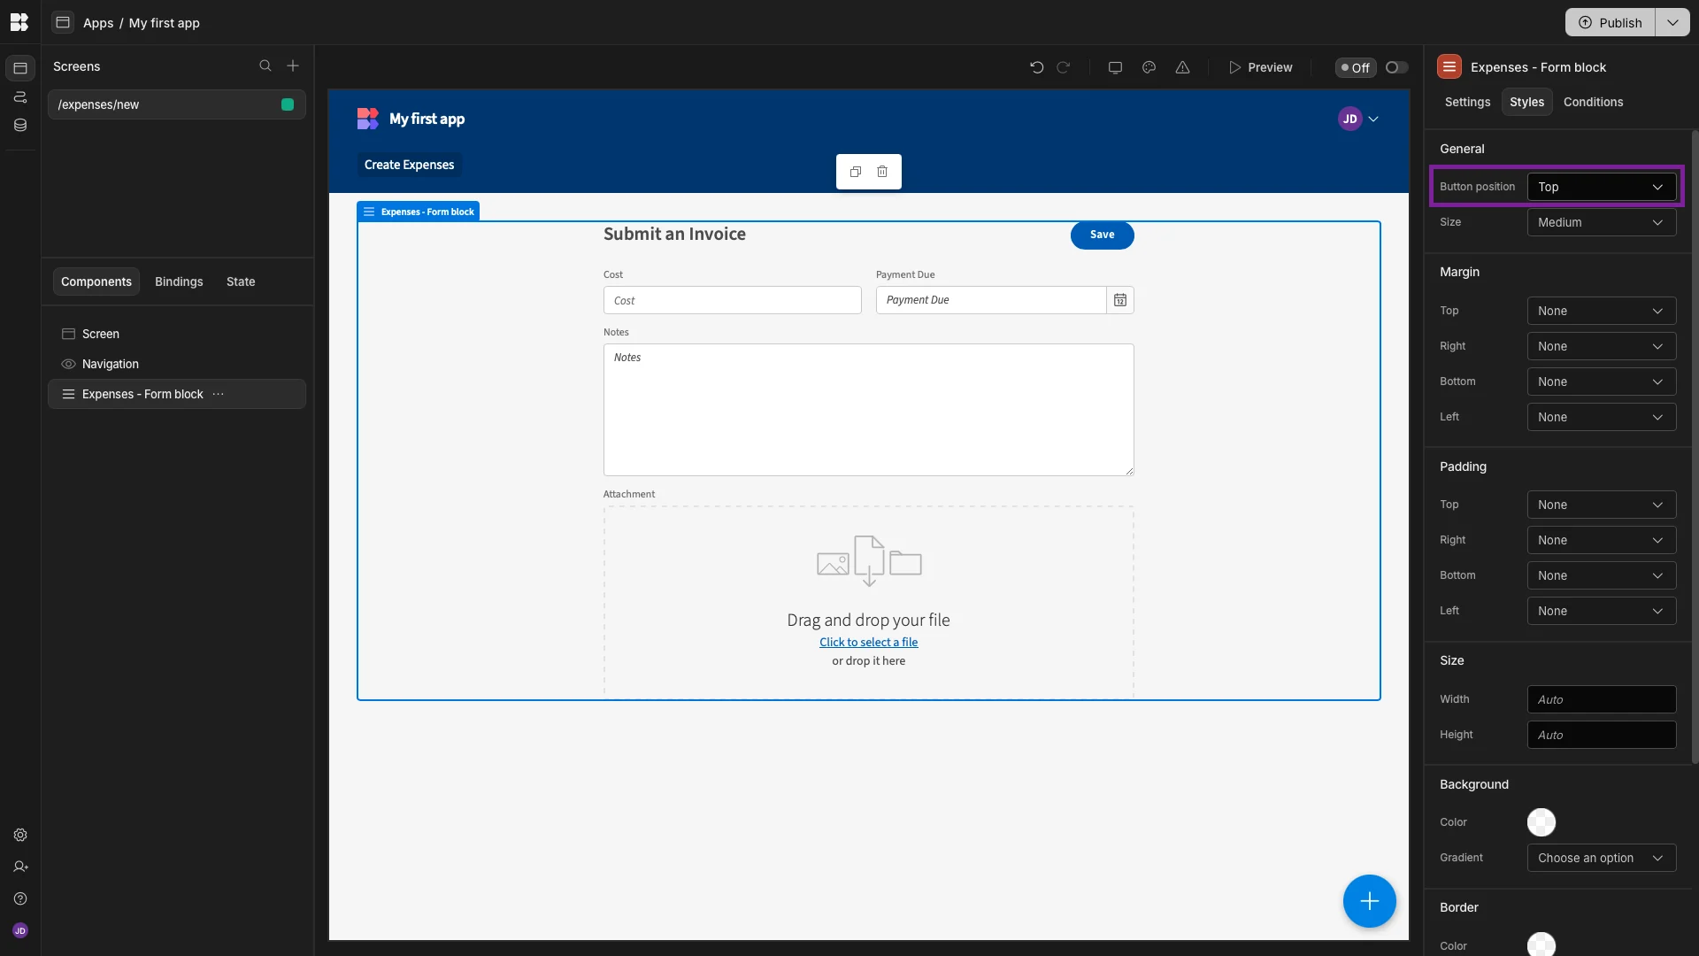Click the 'Click to select a file' link
This screenshot has width=1699, height=956.
pos(868,643)
